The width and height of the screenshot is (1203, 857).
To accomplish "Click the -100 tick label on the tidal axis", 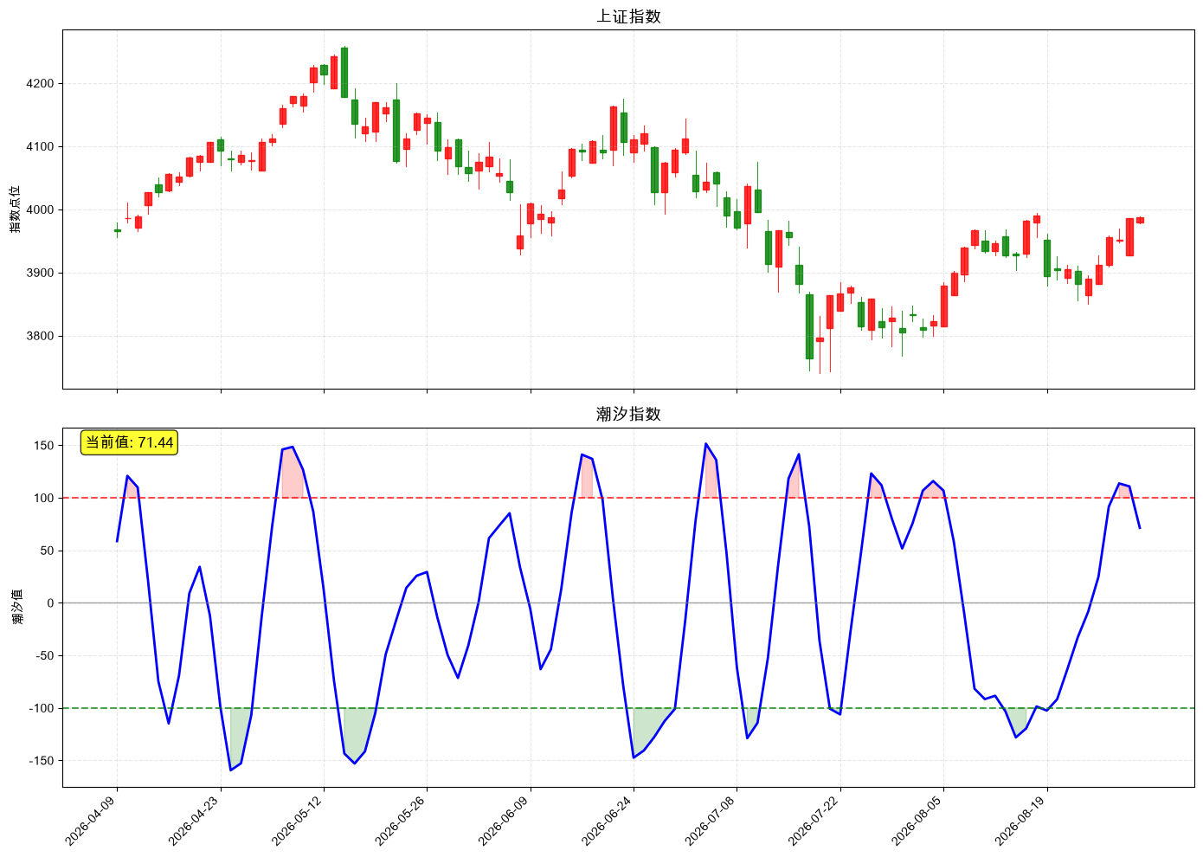I will tap(42, 709).
